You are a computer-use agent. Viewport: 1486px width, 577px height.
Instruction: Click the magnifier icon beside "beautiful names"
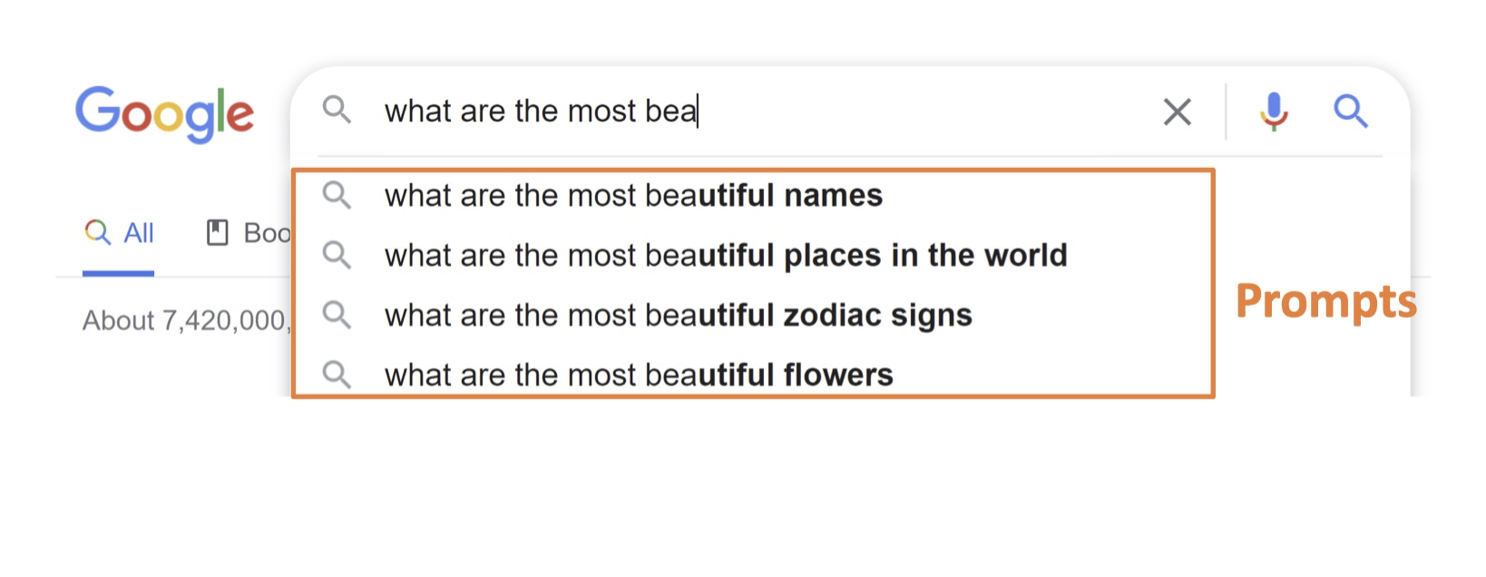[337, 195]
